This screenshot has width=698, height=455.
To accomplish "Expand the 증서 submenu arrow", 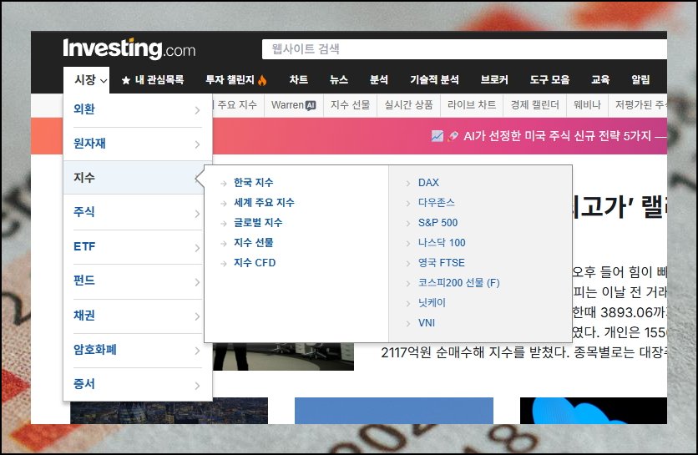I will (197, 386).
